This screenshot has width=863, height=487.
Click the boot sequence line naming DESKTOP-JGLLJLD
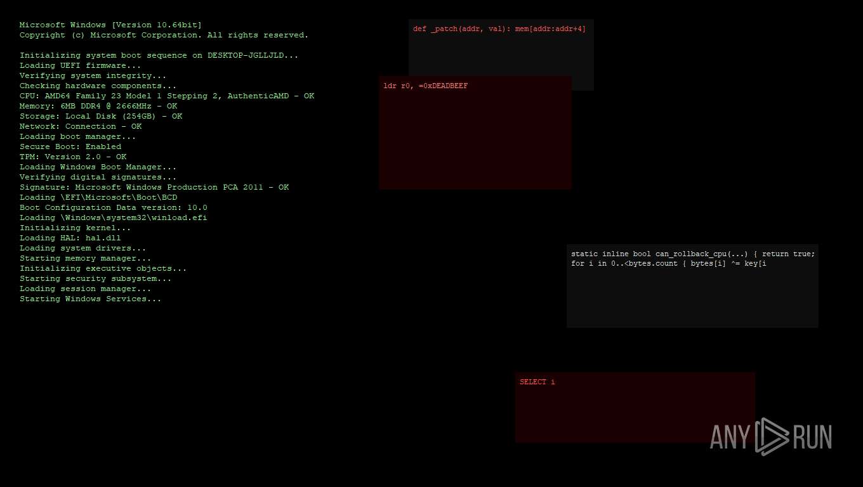(x=159, y=56)
